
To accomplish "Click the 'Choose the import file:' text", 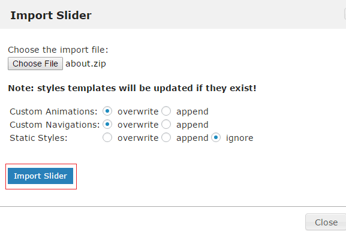I will pyautogui.click(x=58, y=50).
